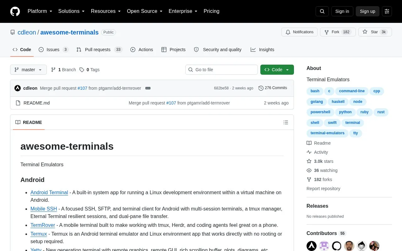View the 182 forks sidebar link
The width and height of the screenshot is (402, 251).
coord(319,179)
